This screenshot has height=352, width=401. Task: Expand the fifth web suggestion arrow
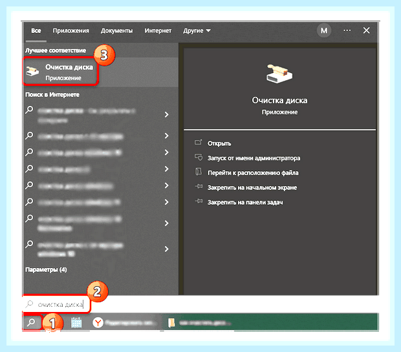tap(167, 185)
